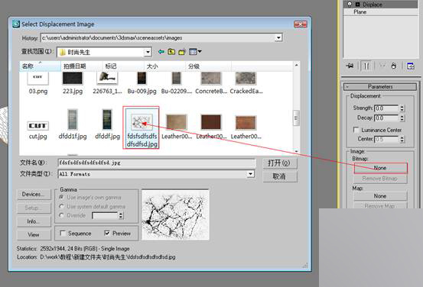Collapse the Parameters rollout
The width and height of the screenshot is (423, 287).
(x=380, y=87)
